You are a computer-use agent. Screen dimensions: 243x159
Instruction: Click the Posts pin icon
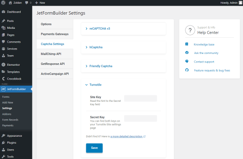pos(3,21)
